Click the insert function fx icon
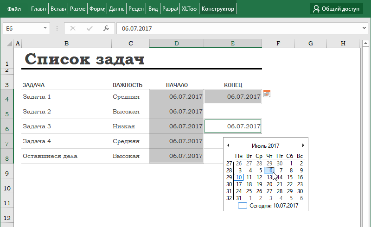This screenshot has height=227, width=371. tap(106, 28)
